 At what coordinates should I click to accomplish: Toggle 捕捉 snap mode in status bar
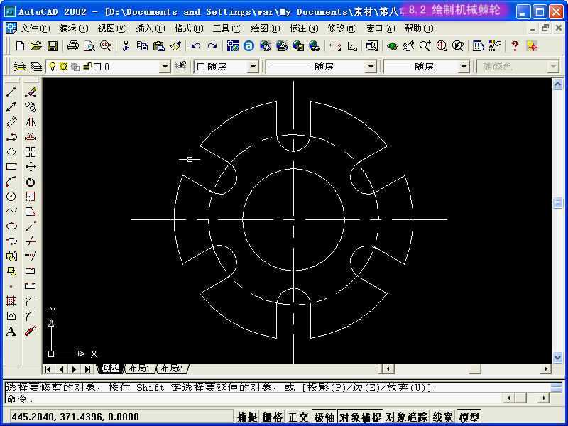[247, 417]
